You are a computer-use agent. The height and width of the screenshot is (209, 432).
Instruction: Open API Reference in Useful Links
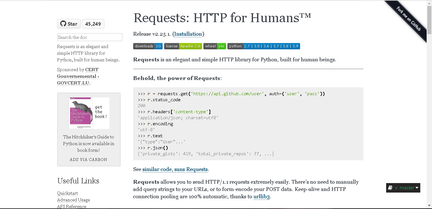(71, 206)
